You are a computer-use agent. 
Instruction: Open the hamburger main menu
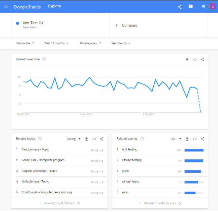6,7
